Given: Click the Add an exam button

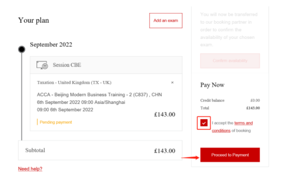Looking at the screenshot, I should [166, 21].
